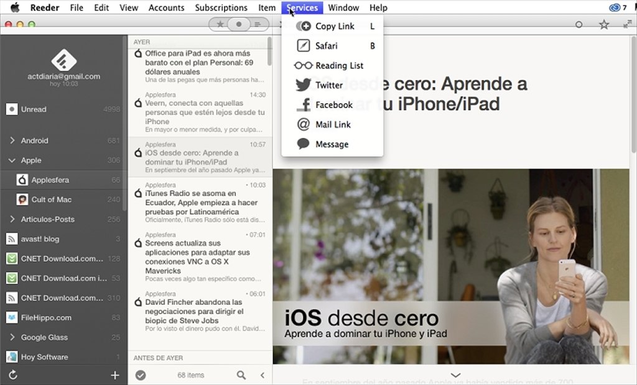The height and width of the screenshot is (385, 637).
Task: Open the Accounts menu
Action: tap(166, 7)
